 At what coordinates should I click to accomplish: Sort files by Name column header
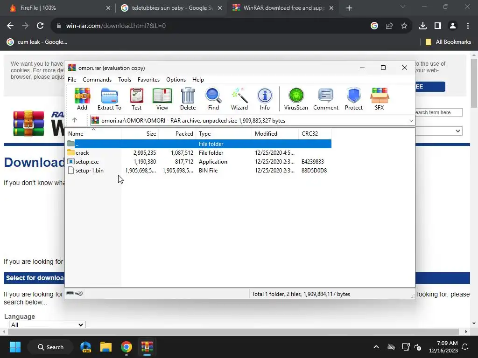point(93,134)
